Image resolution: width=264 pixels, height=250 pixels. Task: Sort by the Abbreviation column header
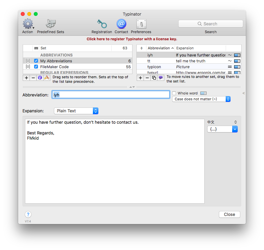pyautogui.click(x=160, y=48)
